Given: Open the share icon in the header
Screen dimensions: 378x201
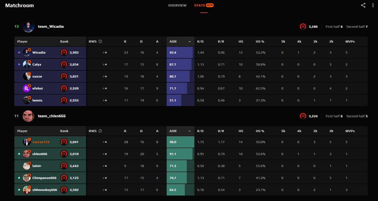Looking at the screenshot, I should 363,5.
